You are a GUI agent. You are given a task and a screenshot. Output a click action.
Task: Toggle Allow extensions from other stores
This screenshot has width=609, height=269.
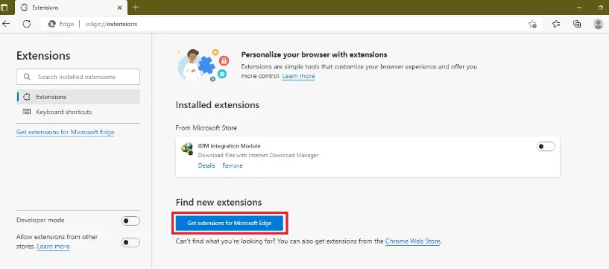click(x=130, y=243)
